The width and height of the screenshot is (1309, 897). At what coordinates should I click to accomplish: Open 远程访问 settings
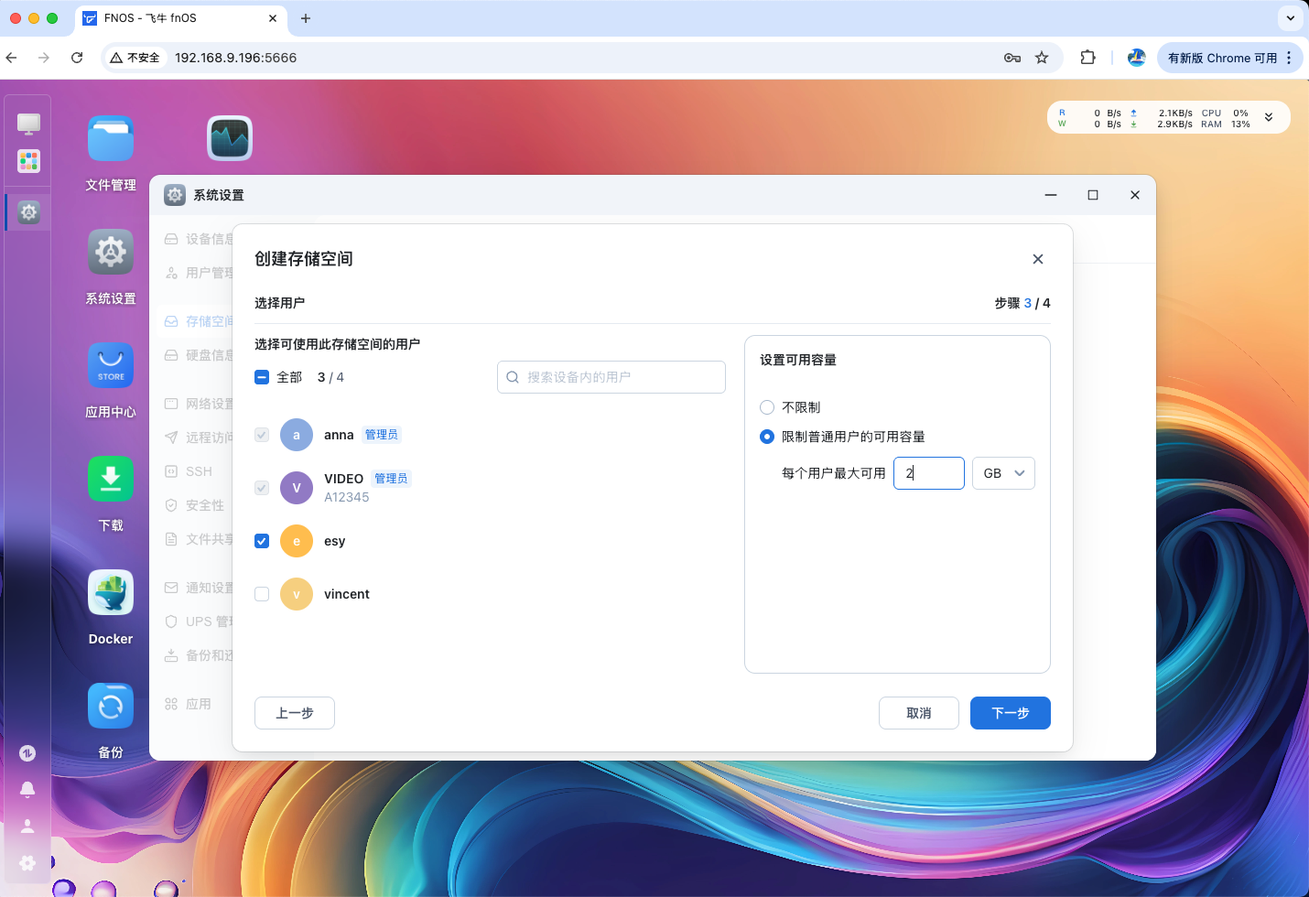(x=209, y=437)
